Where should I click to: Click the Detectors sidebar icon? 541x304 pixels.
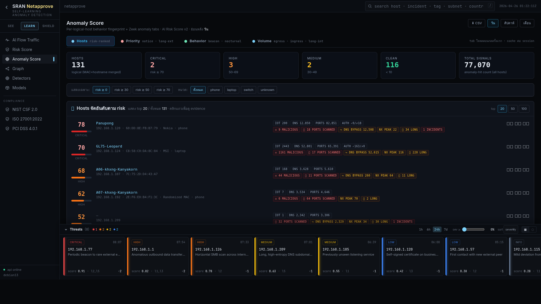pyautogui.click(x=7, y=78)
